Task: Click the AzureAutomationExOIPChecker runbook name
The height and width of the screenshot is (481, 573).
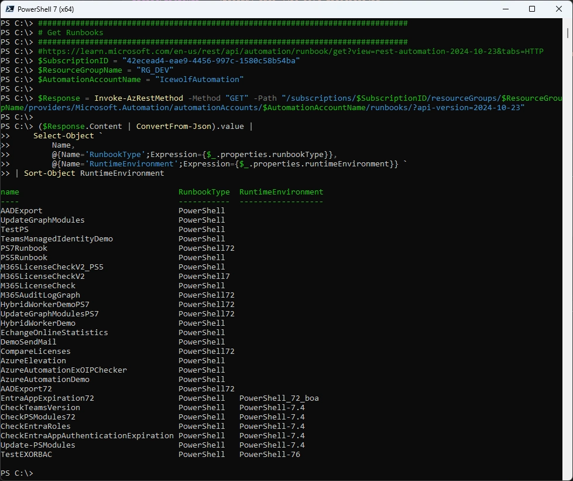Action: [x=64, y=370]
